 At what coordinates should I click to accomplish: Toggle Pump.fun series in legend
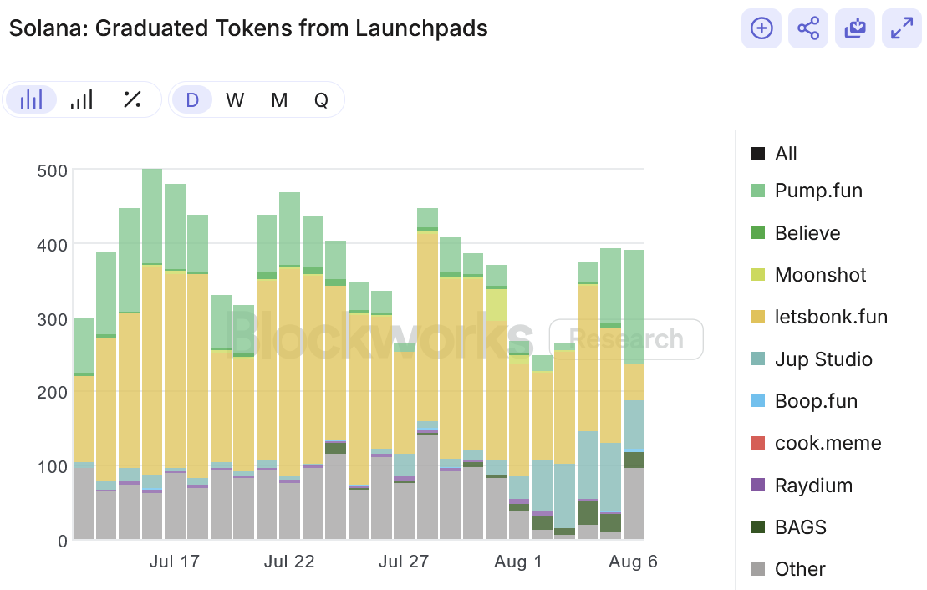[x=817, y=191]
